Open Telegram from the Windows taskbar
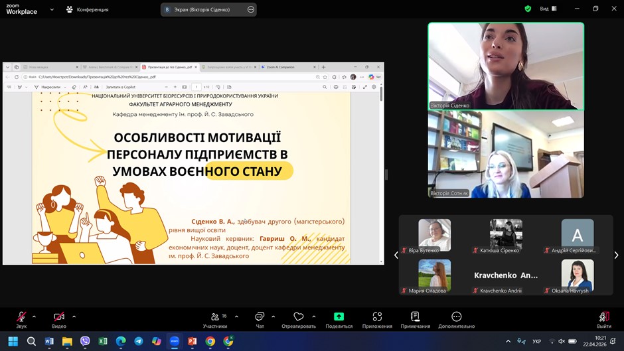Viewport: 624px width, 351px height. click(x=139, y=342)
